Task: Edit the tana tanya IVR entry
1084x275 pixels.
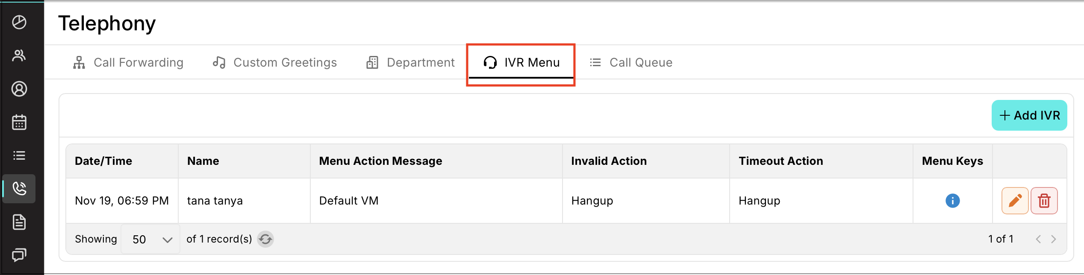Action: point(1015,201)
